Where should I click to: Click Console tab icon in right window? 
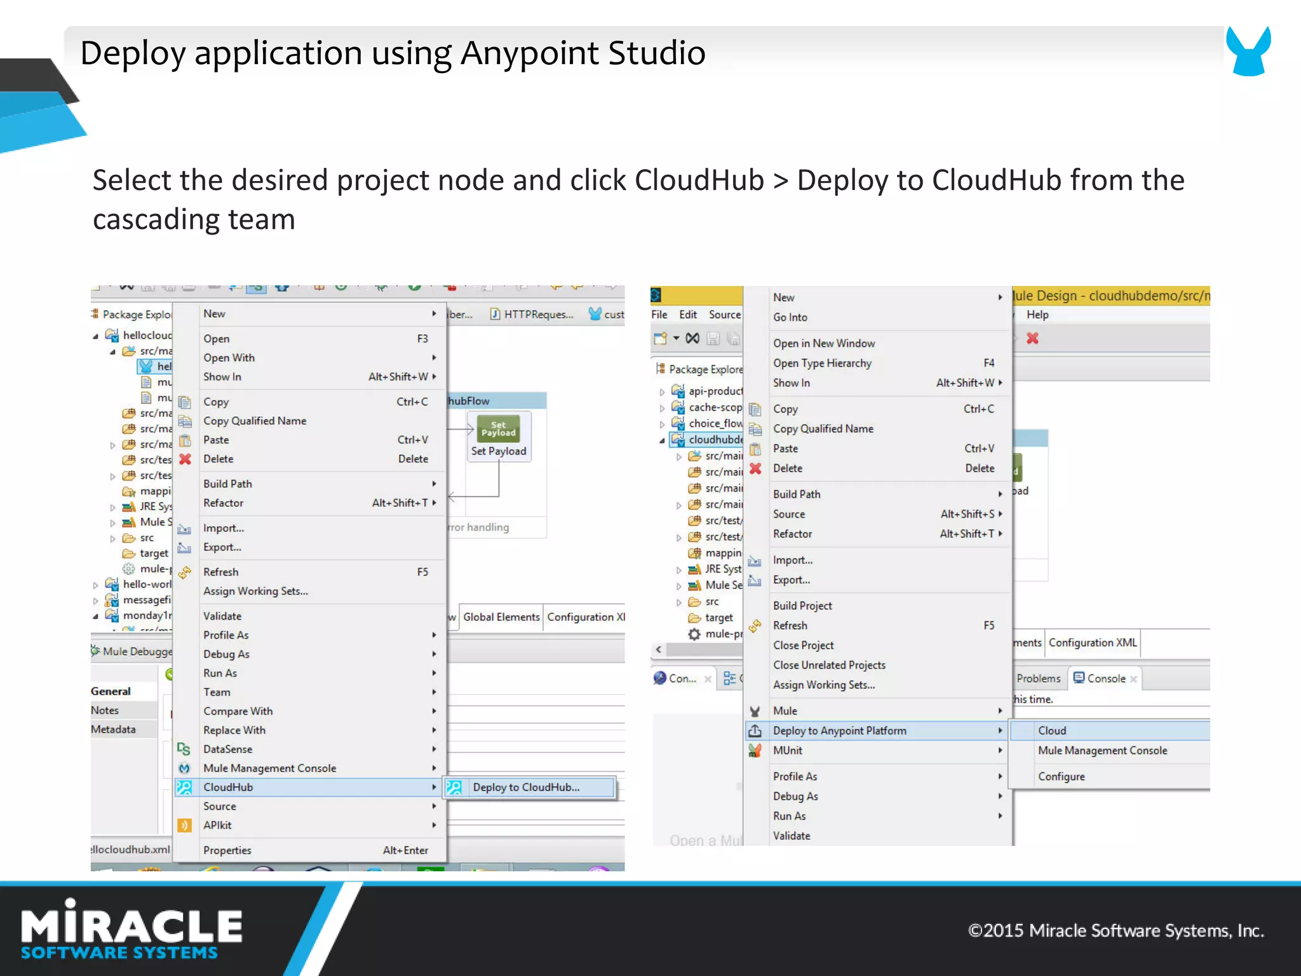tap(1079, 678)
